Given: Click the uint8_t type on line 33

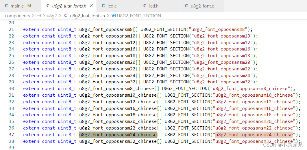Looking at the screenshot, I should tap(67, 108).
